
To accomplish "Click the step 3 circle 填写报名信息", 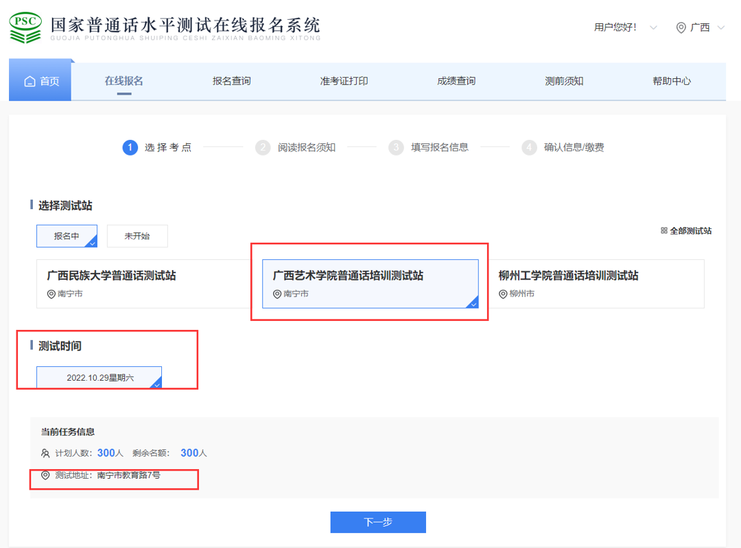I will [396, 147].
